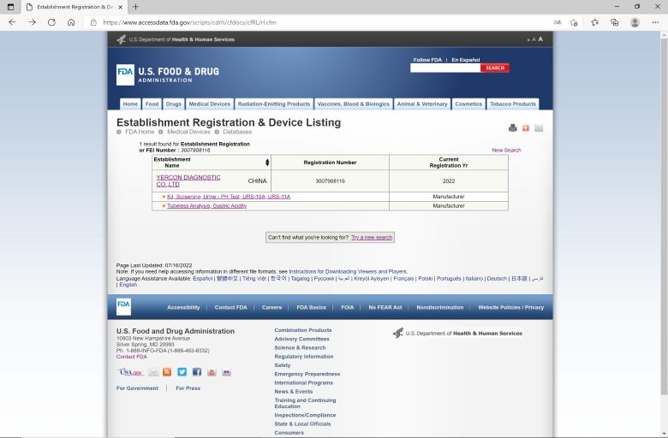Click the red share plus icon

[526, 127]
